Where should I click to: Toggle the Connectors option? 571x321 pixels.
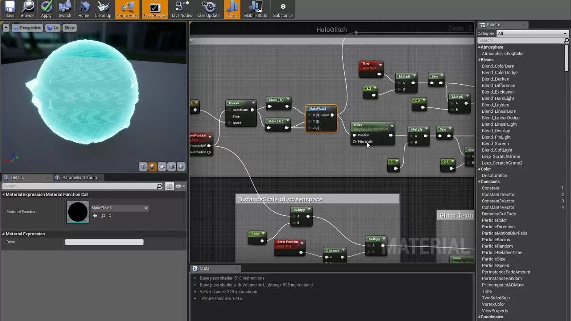pyautogui.click(x=127, y=9)
